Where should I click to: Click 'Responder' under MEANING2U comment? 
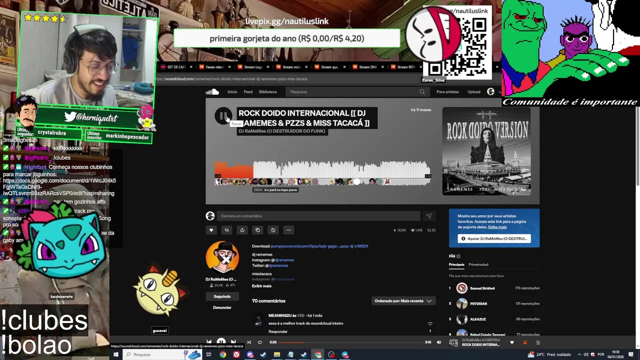pos(278,331)
